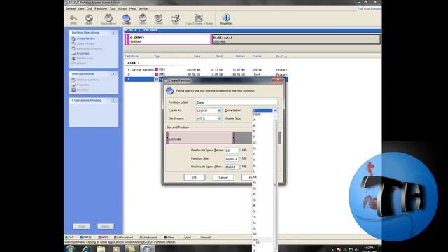Choose drive letter A: from list

click(x=263, y=120)
